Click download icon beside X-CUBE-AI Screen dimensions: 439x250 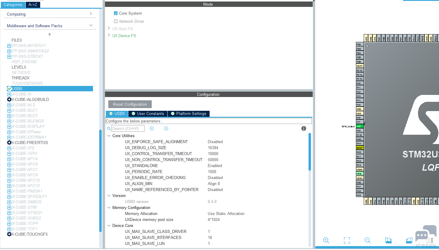tap(9, 94)
